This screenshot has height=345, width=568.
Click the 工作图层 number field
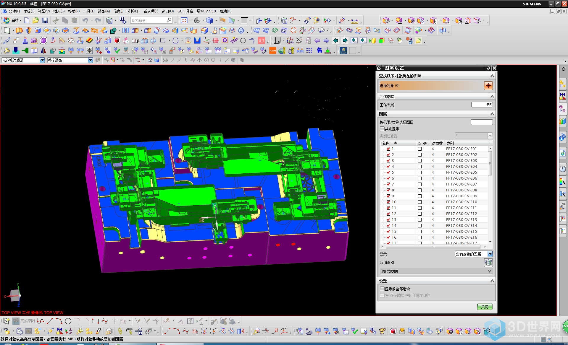482,105
